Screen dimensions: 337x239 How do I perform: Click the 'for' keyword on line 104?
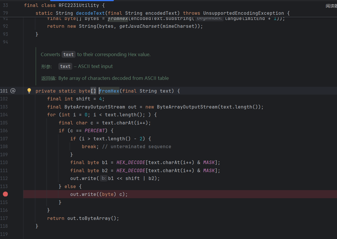[51, 115]
